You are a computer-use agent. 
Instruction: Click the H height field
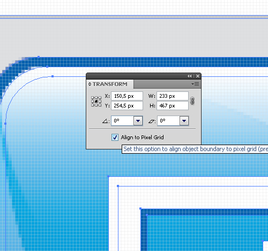(173, 106)
